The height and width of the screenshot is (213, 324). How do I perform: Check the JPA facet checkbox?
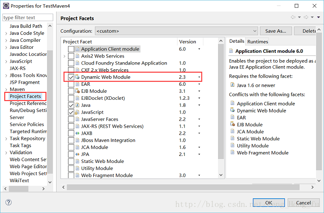71,154
